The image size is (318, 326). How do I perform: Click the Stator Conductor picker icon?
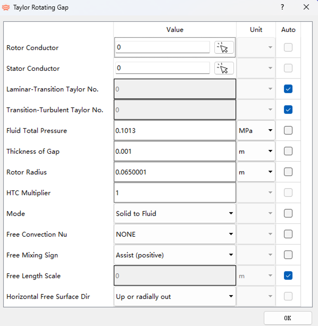(x=224, y=68)
